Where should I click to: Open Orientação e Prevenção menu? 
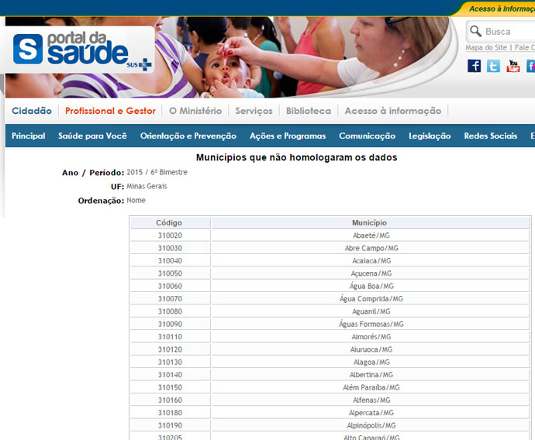click(188, 136)
